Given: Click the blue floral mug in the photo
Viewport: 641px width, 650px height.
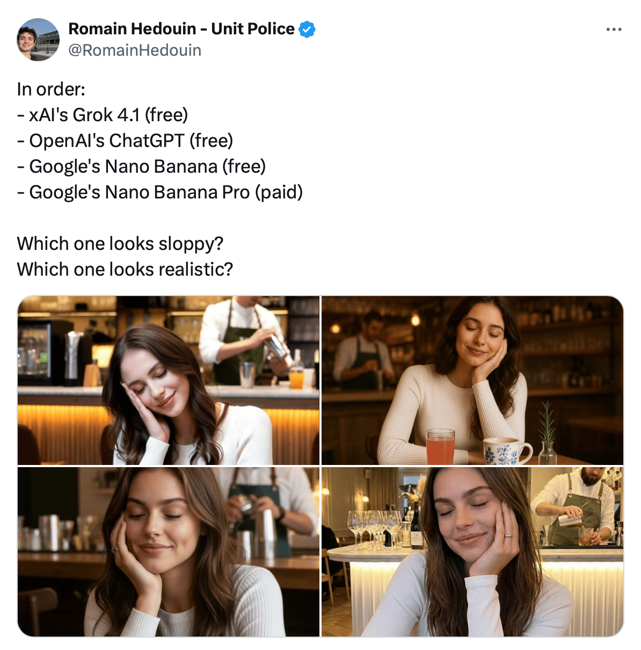Looking at the screenshot, I should [503, 451].
